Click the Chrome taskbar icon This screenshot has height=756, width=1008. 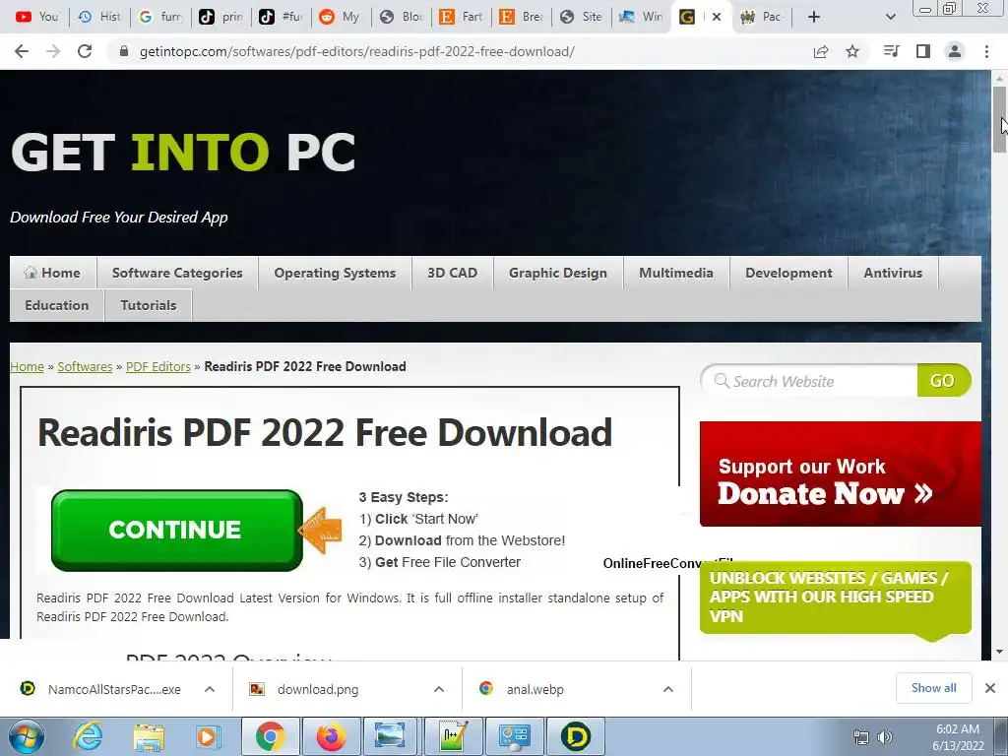click(270, 736)
